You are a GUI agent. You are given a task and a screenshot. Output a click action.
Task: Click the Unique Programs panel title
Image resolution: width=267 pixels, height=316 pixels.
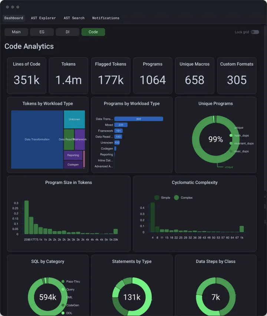pos(215,103)
